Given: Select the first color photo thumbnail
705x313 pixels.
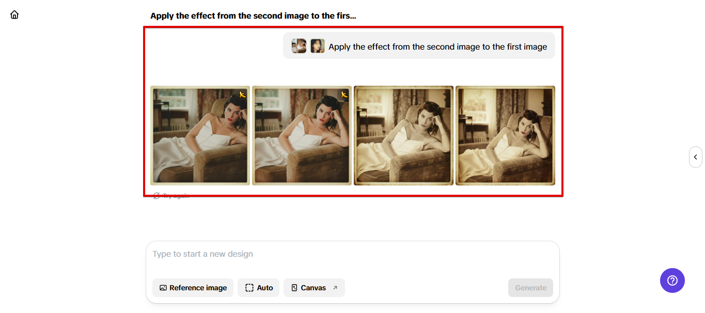Looking at the screenshot, I should point(200,135).
